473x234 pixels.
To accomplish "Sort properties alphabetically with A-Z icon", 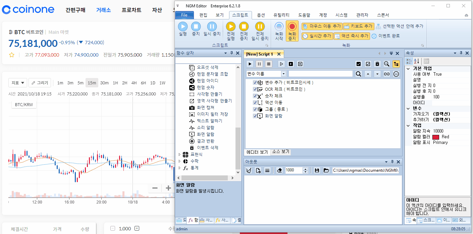I will click(417, 61).
